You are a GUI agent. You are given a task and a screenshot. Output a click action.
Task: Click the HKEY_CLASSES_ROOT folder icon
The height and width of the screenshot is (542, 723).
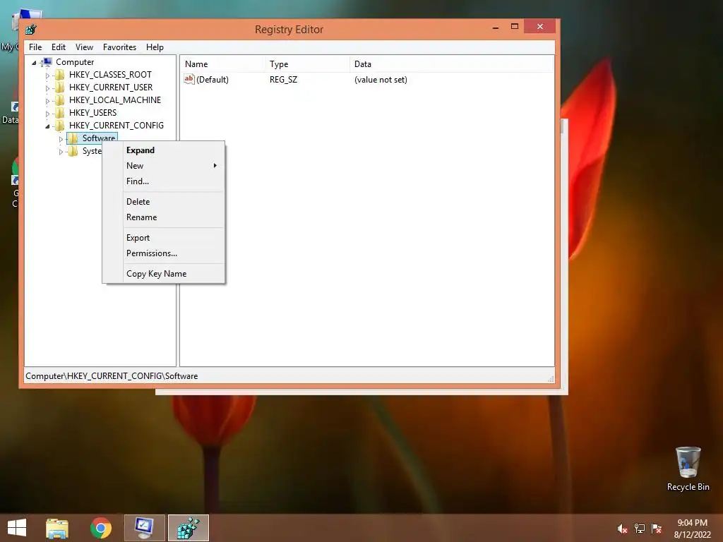point(59,75)
